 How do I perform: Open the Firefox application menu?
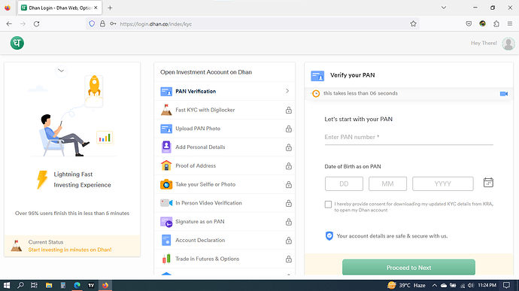(x=510, y=24)
